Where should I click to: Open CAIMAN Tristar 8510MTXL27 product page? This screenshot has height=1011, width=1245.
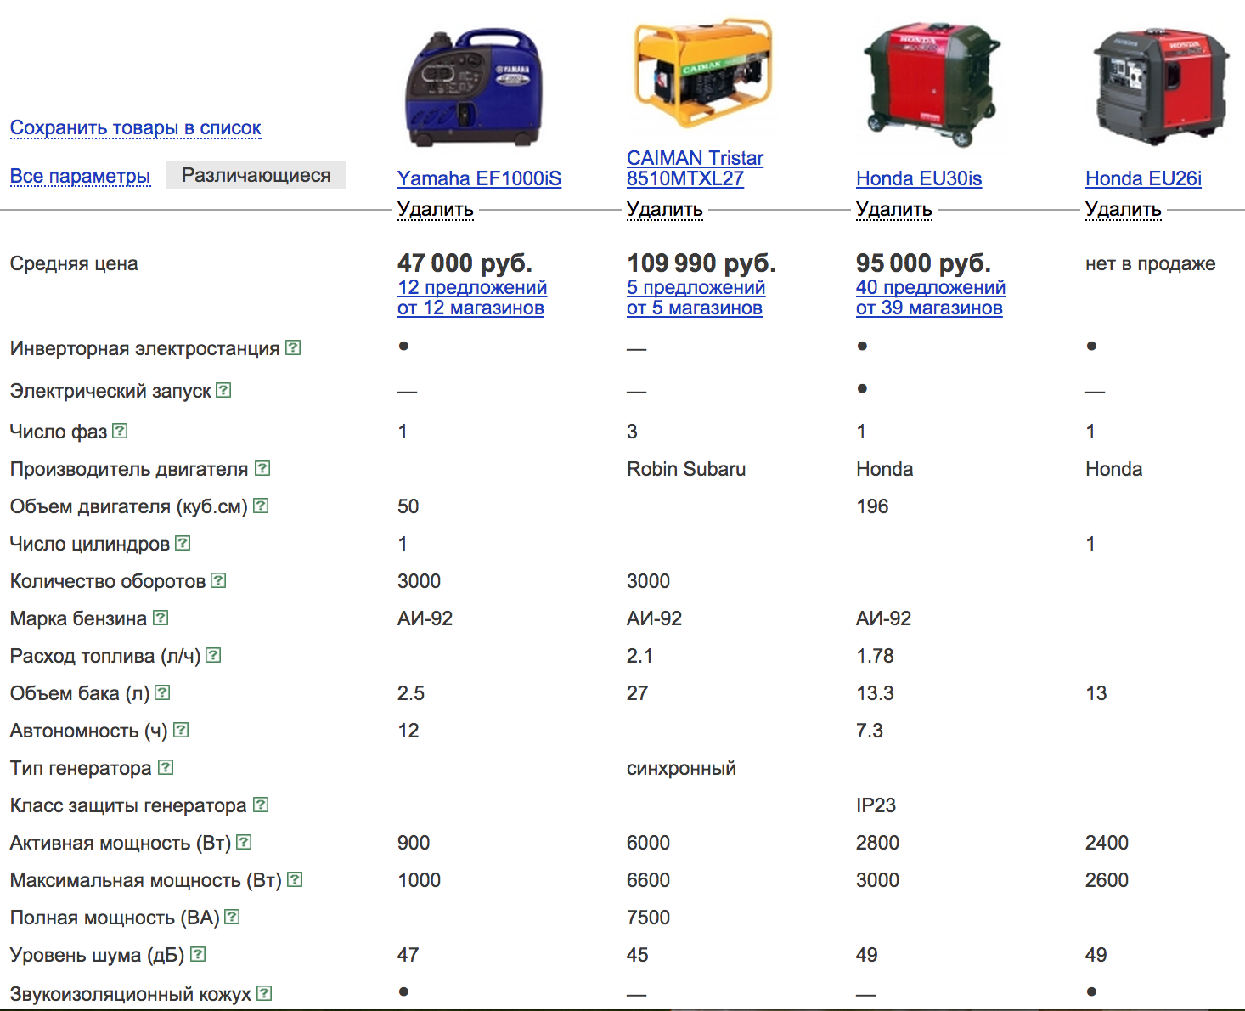pos(695,168)
